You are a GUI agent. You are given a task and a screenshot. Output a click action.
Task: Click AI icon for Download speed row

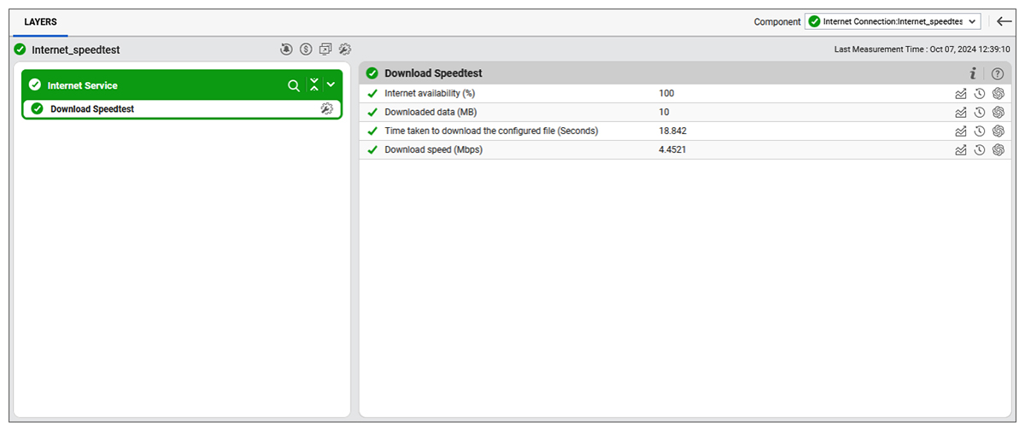[998, 150]
